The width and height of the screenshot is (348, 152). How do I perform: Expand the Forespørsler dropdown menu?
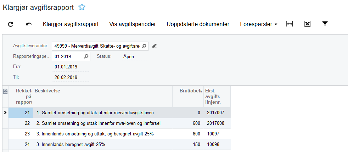[x=258, y=24]
